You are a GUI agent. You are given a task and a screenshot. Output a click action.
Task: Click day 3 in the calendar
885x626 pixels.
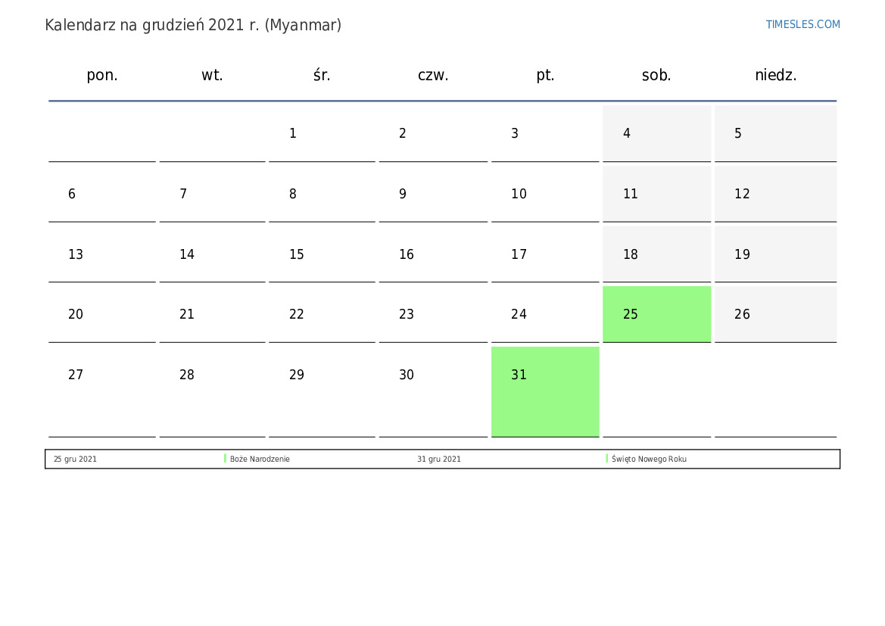point(545,133)
